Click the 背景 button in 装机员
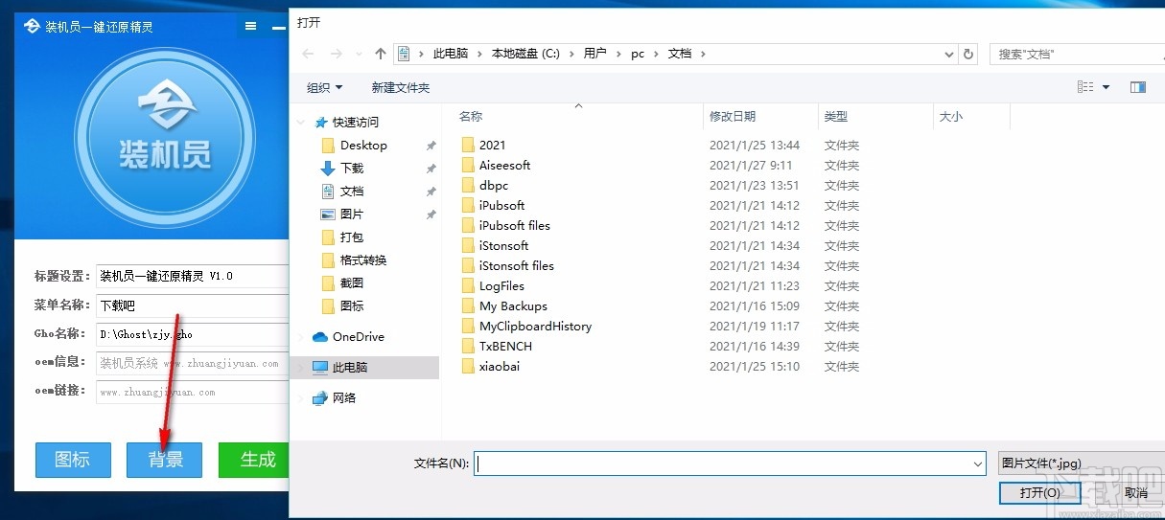This screenshot has height=520, width=1165. (165, 460)
